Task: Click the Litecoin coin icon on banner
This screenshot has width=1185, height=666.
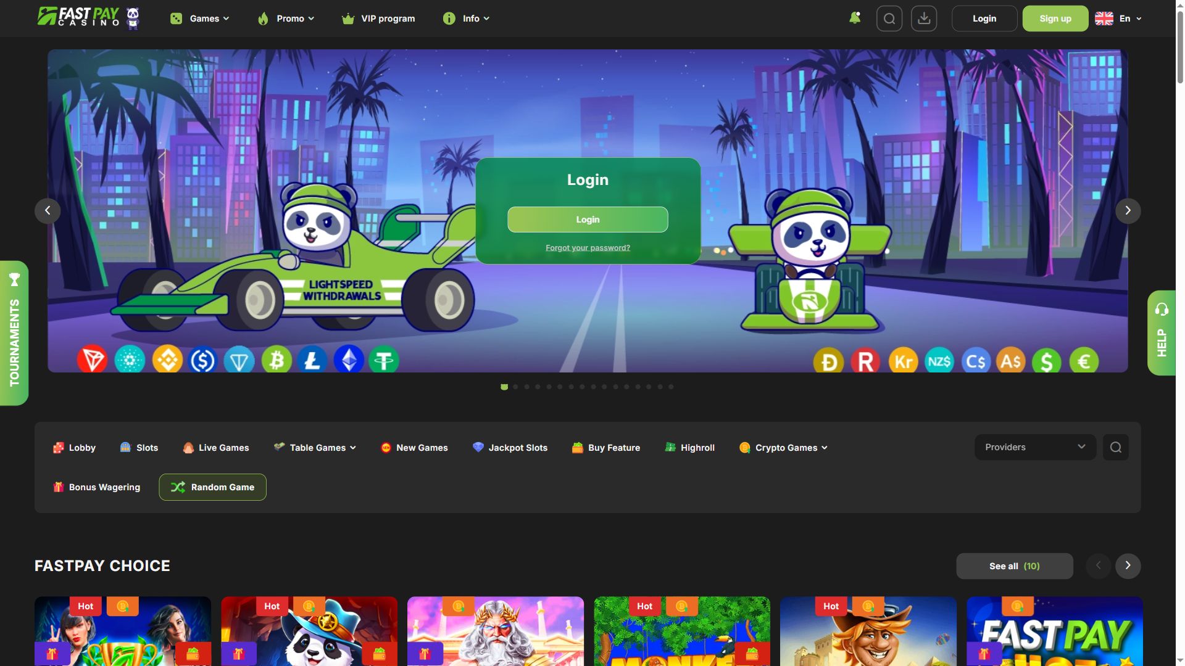Action: click(x=312, y=360)
